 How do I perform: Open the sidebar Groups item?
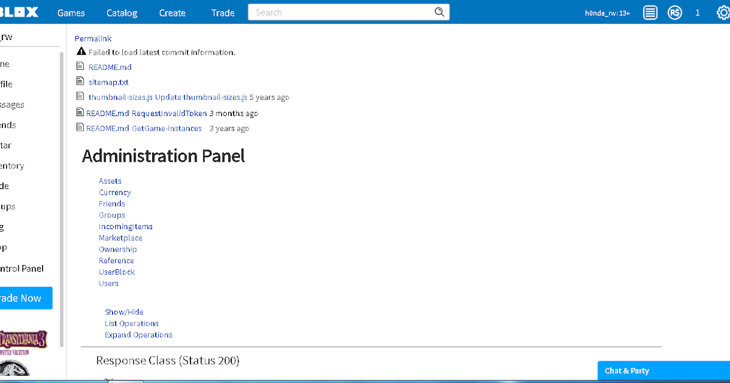coord(8,207)
